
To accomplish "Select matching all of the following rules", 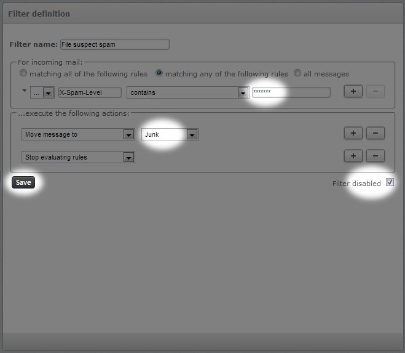I will [24, 73].
